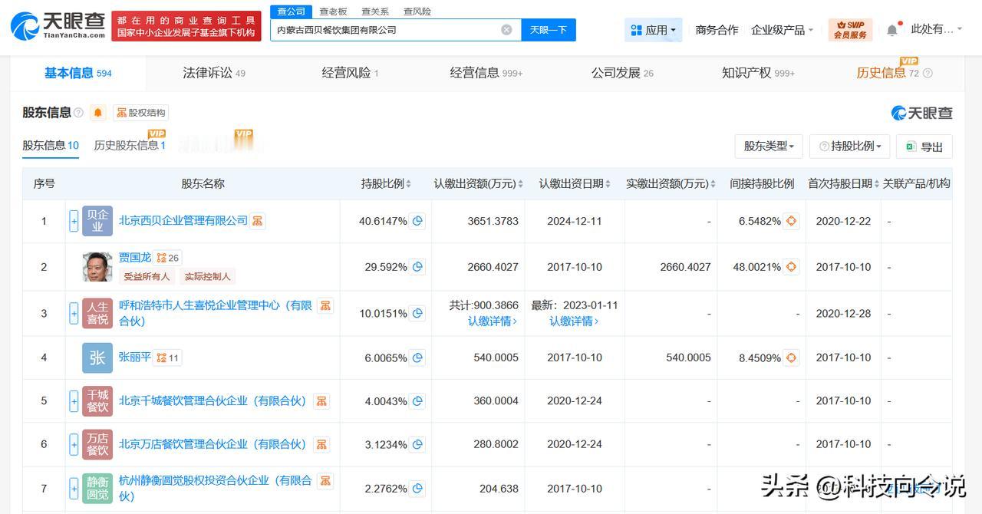The image size is (982, 514).
Task: Clear the search field with the X icon
Action: pyautogui.click(x=506, y=30)
